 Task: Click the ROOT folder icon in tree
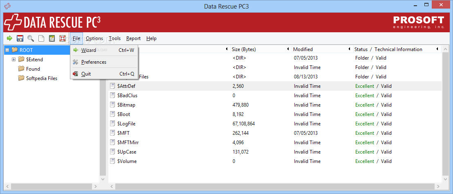pos(14,50)
